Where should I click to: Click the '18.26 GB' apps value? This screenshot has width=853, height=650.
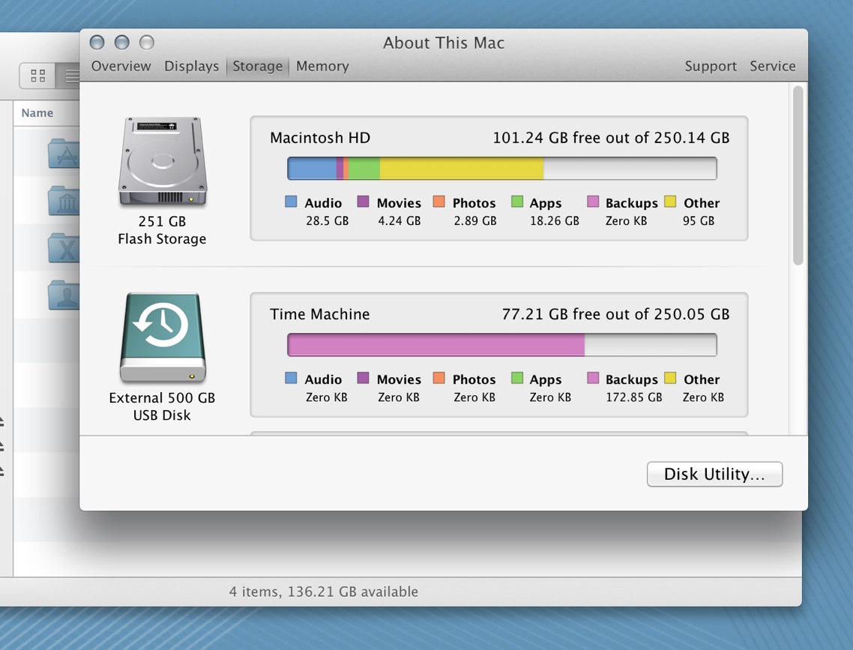[x=555, y=221]
